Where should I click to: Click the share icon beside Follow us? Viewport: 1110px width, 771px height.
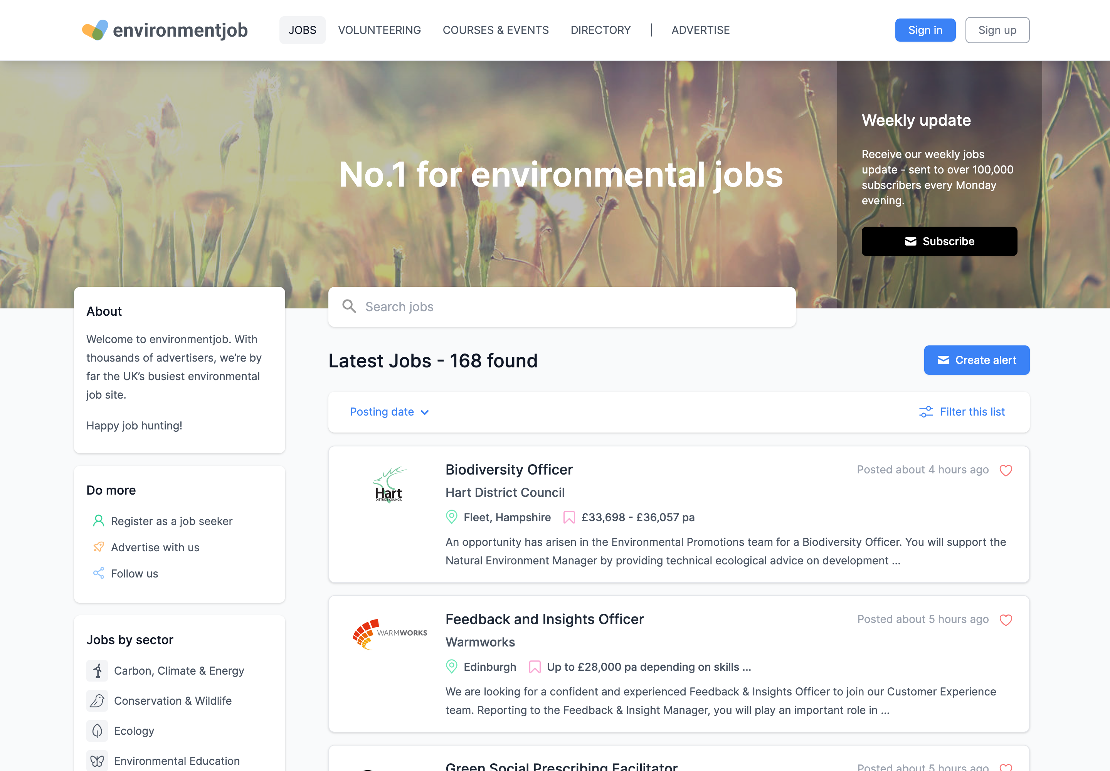[98, 573]
